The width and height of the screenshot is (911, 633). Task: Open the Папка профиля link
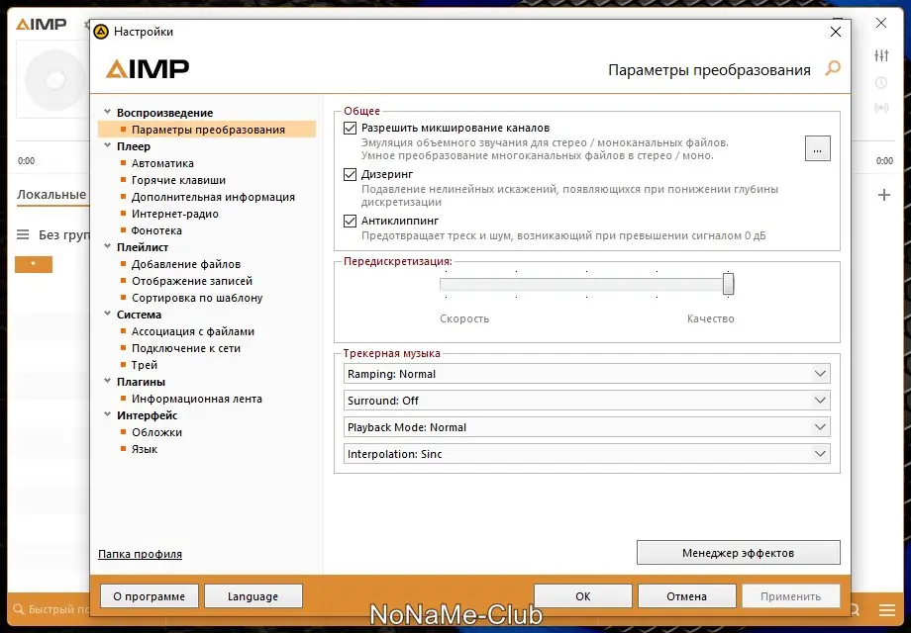140,554
